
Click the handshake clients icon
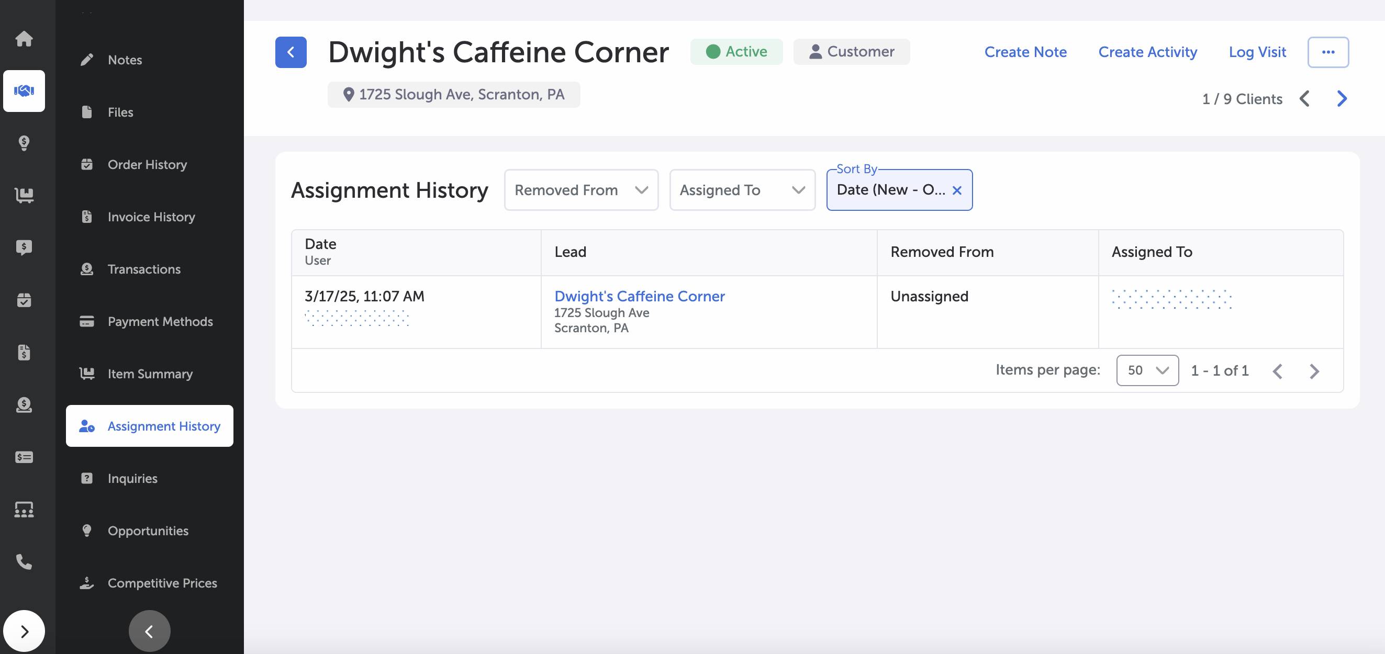pos(24,91)
